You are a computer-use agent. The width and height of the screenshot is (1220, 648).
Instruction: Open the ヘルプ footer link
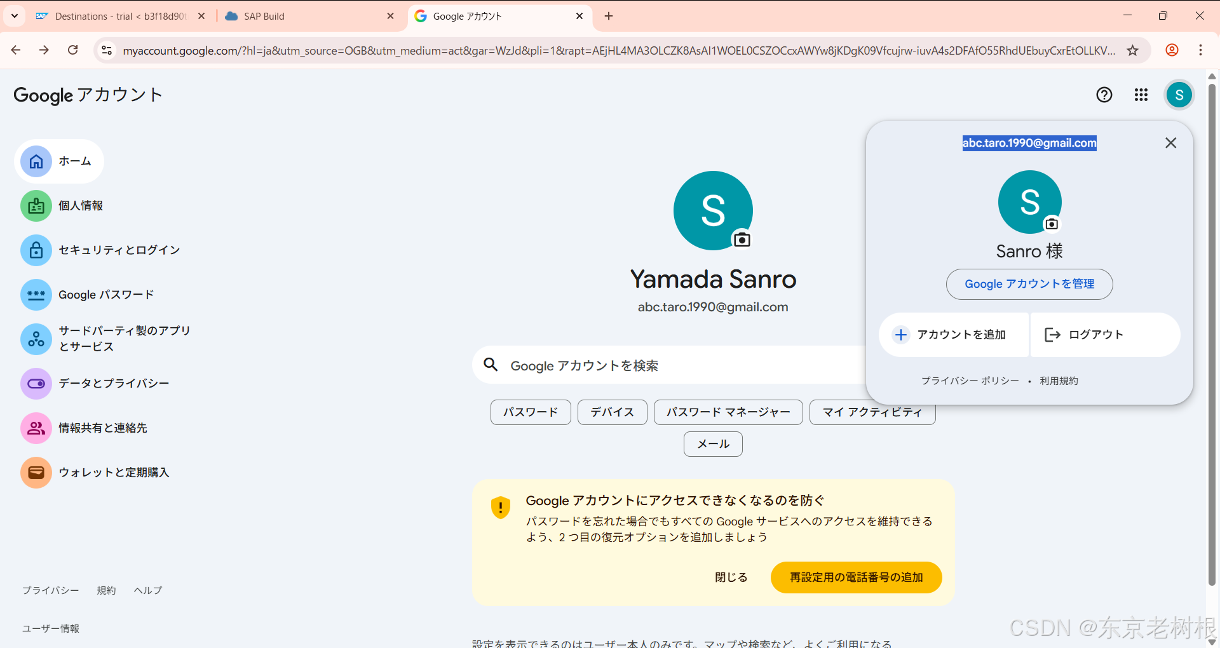click(x=148, y=591)
